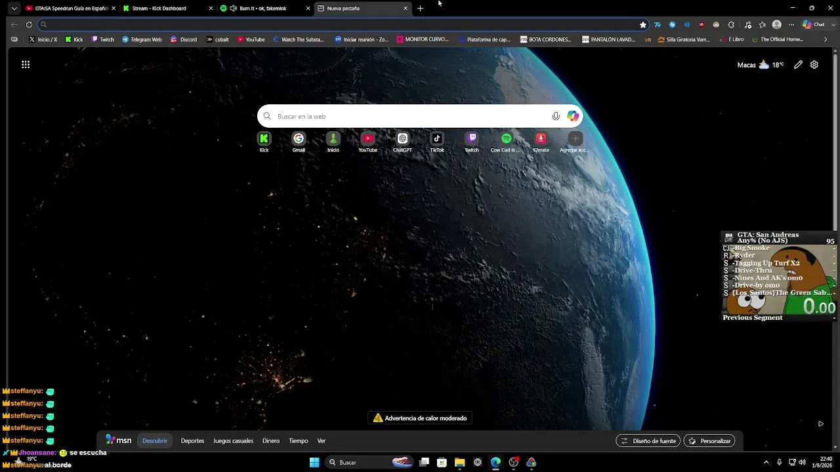
Task: Open Task View on the taskbar
Action: (425, 462)
